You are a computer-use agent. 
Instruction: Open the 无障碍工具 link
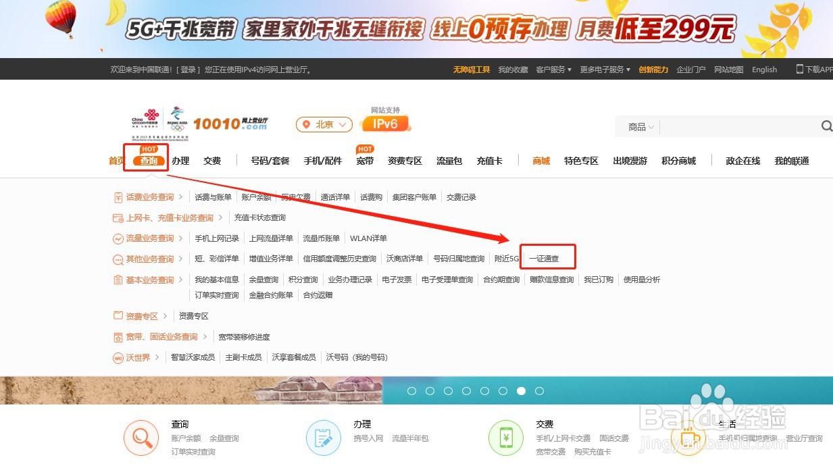click(472, 70)
